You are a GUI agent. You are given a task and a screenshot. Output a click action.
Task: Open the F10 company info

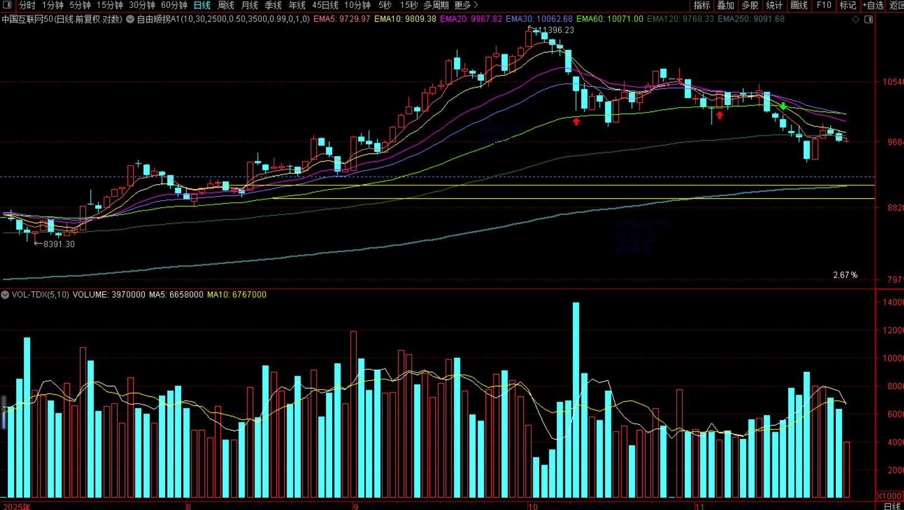[824, 5]
